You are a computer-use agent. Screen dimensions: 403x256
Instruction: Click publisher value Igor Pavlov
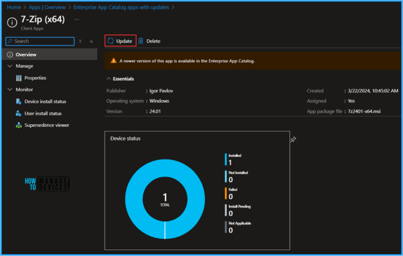(161, 91)
